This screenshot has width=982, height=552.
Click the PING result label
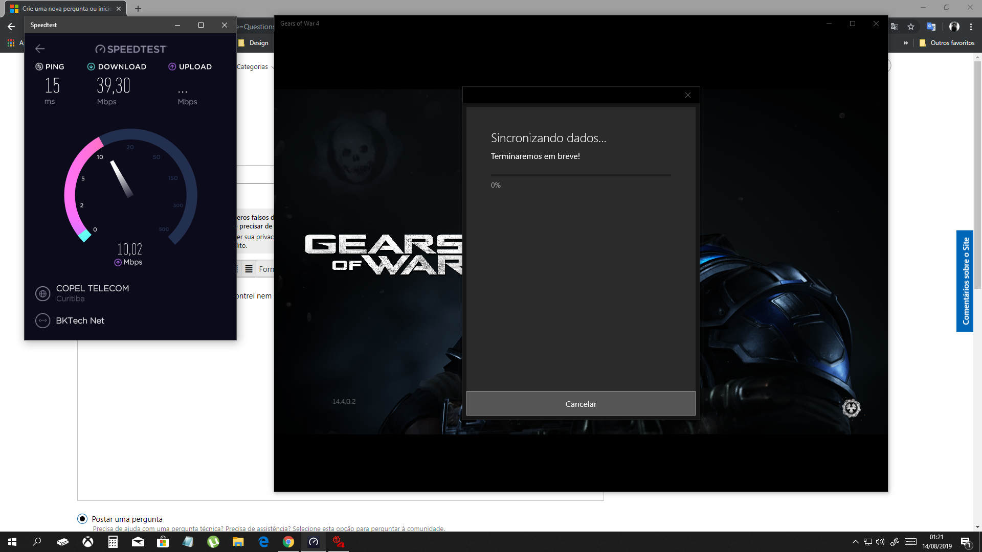coord(50,66)
